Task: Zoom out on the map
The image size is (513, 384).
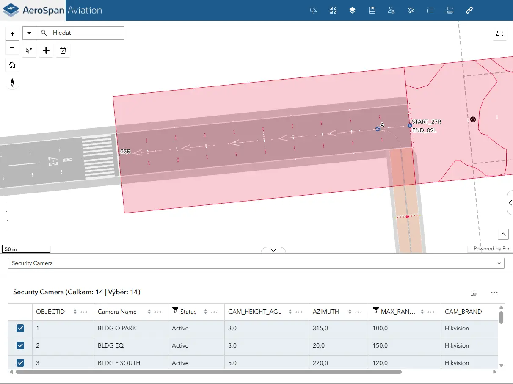Action: click(x=12, y=48)
